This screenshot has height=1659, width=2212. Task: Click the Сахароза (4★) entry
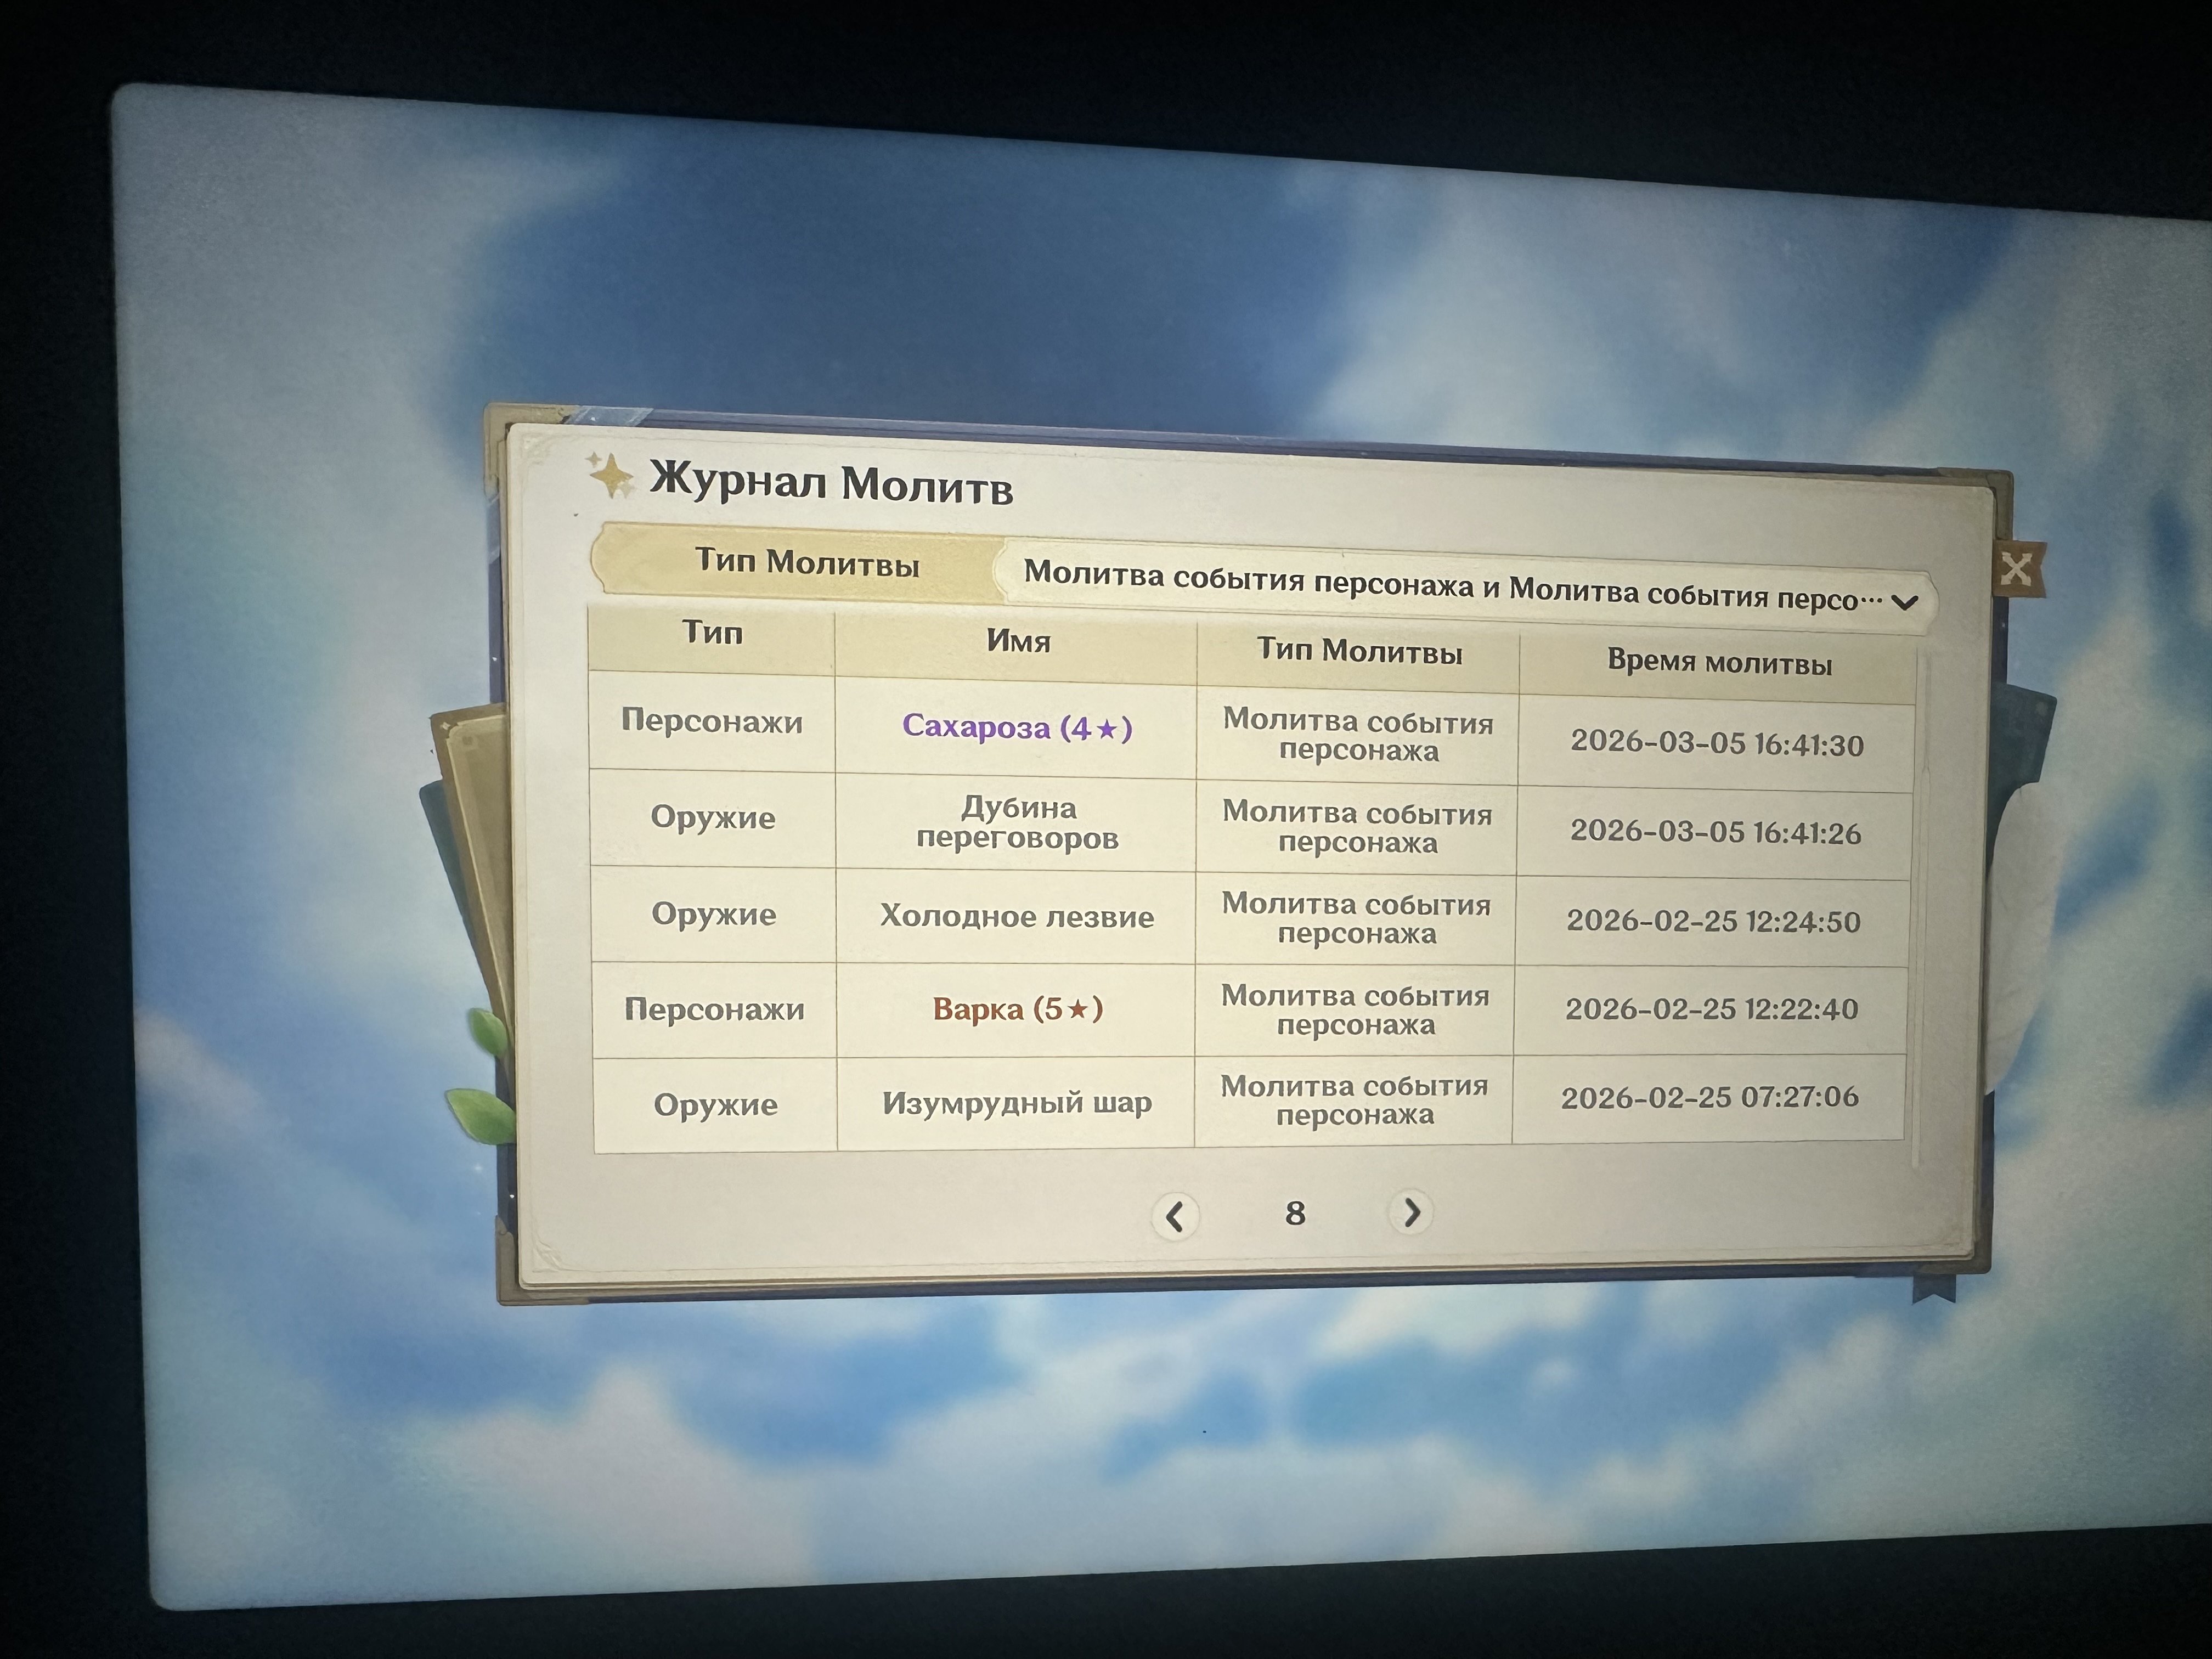1017,727
